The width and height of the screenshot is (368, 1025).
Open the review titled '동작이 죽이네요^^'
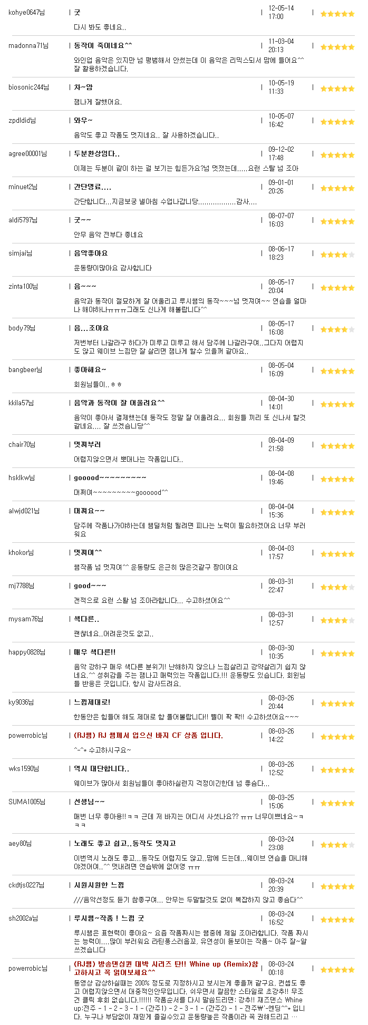coord(103,46)
